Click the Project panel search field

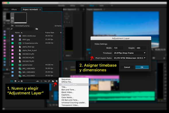(24, 29)
